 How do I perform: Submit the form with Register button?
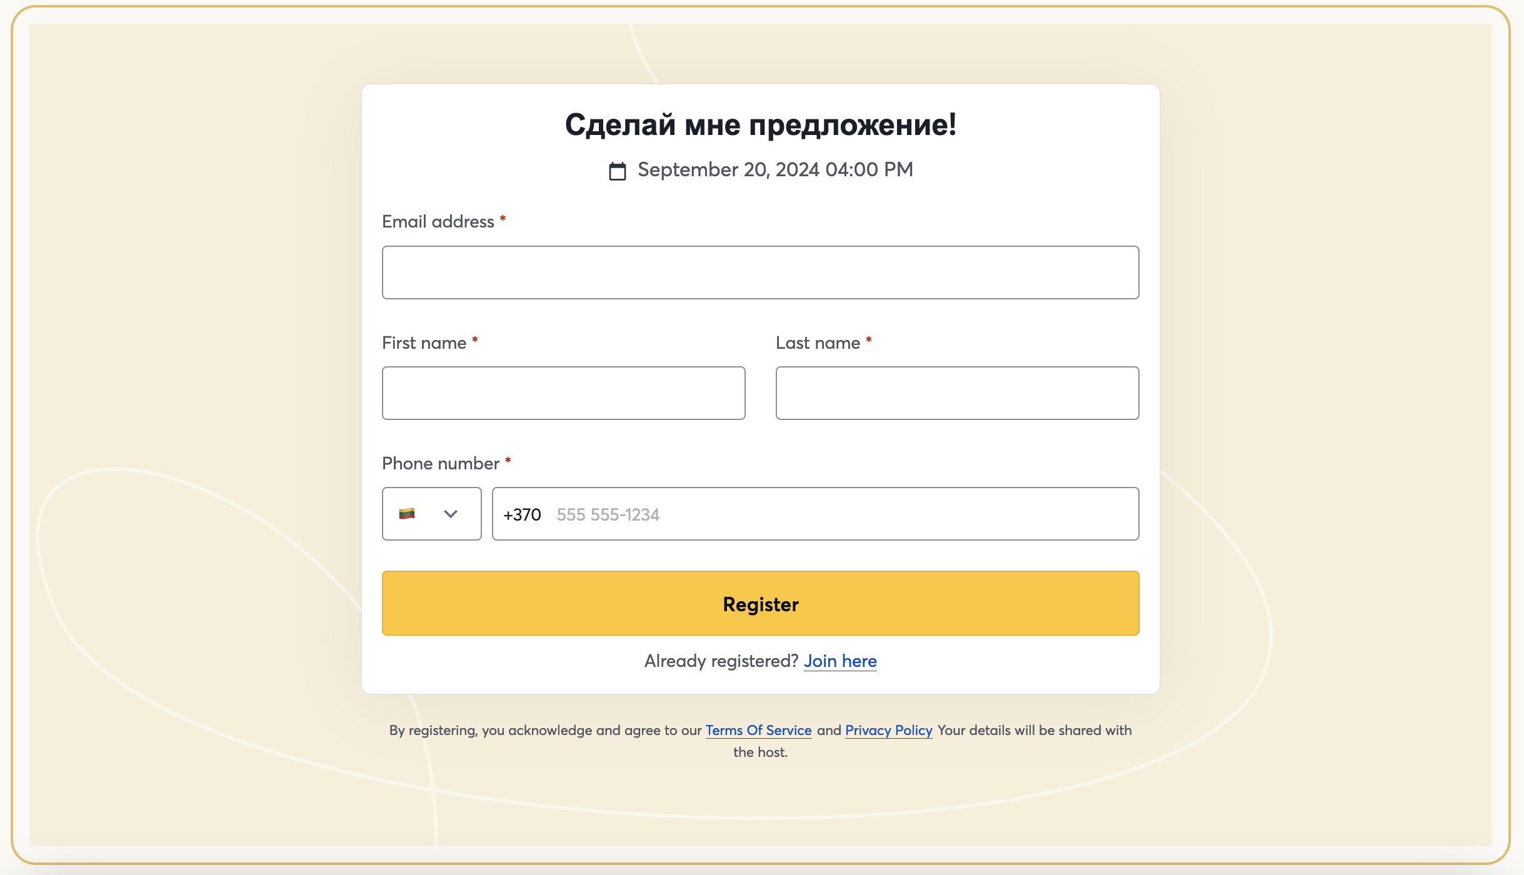click(x=760, y=603)
